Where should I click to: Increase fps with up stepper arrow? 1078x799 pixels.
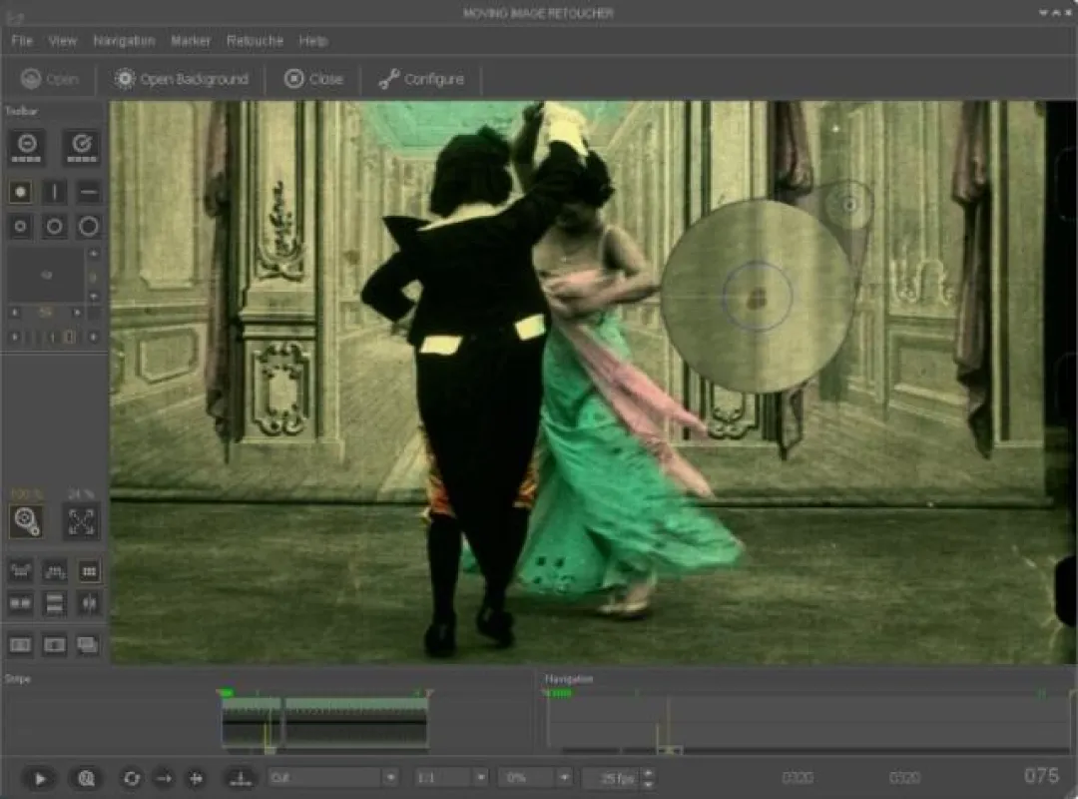(x=649, y=772)
